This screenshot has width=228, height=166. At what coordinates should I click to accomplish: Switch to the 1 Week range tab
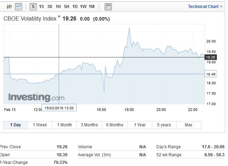pos(40,125)
